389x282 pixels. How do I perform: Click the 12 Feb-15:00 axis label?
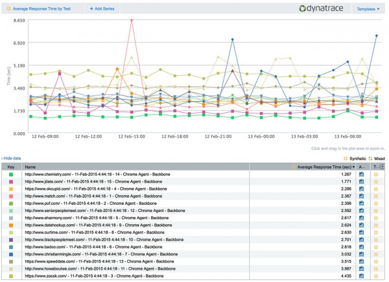point(132,137)
